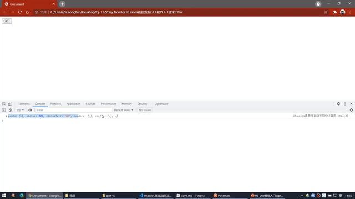Open the Chrome extensions menu
The height and width of the screenshot is (199, 355).
(x=335, y=12)
